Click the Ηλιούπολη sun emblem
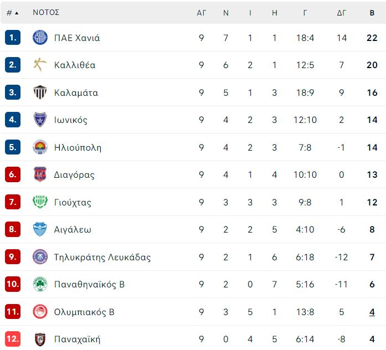The width and height of the screenshot is (386, 350). tap(40, 147)
